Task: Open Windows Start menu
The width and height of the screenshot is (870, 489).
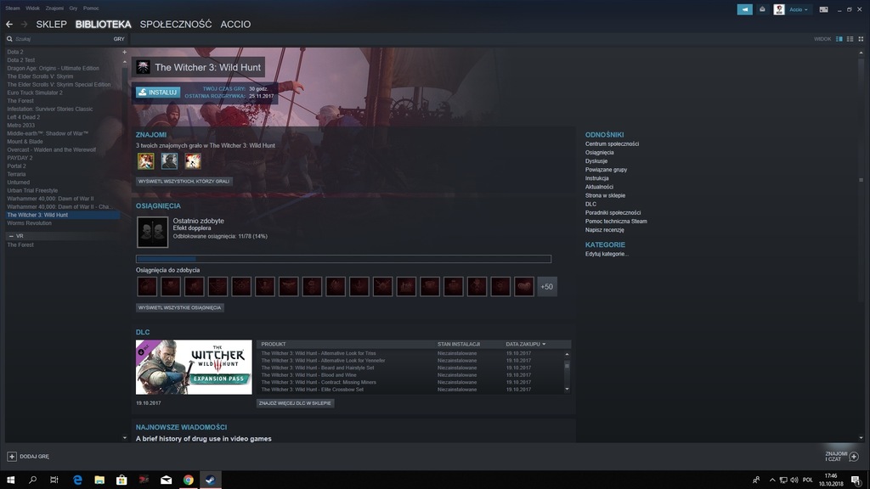Action: tap(10, 481)
